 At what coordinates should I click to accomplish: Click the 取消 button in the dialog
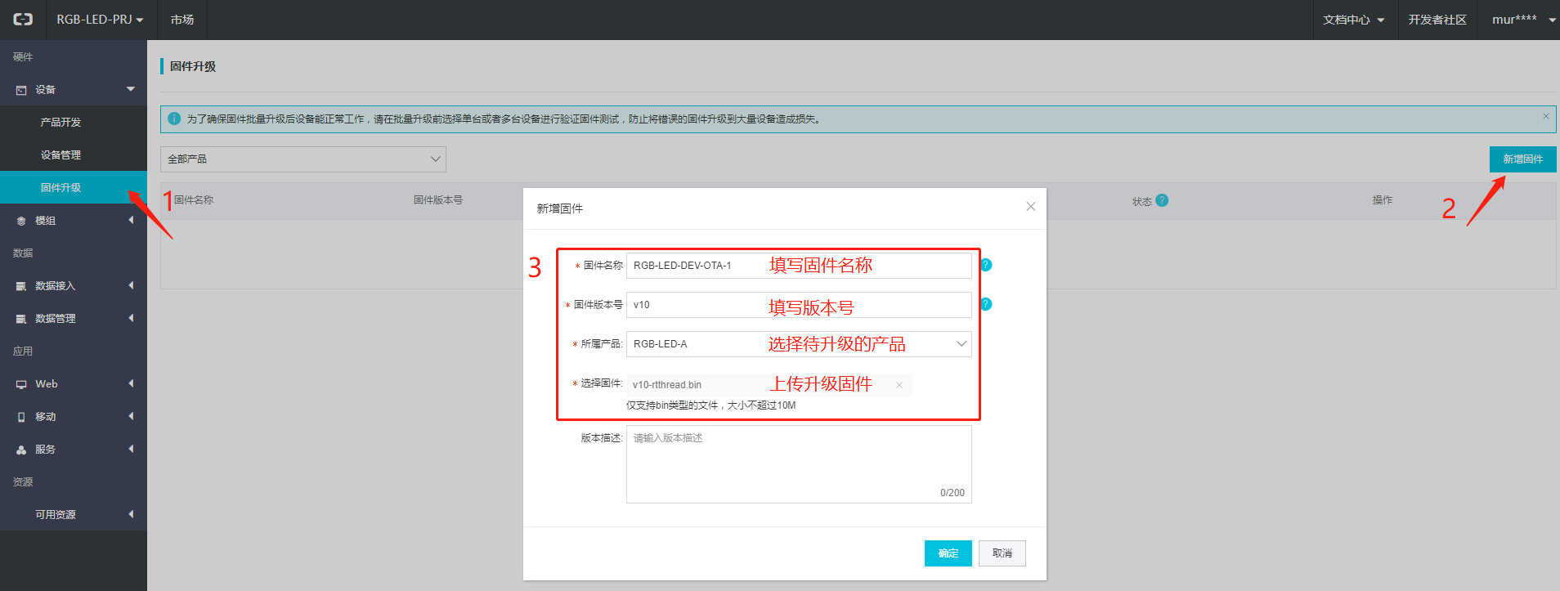1002,553
